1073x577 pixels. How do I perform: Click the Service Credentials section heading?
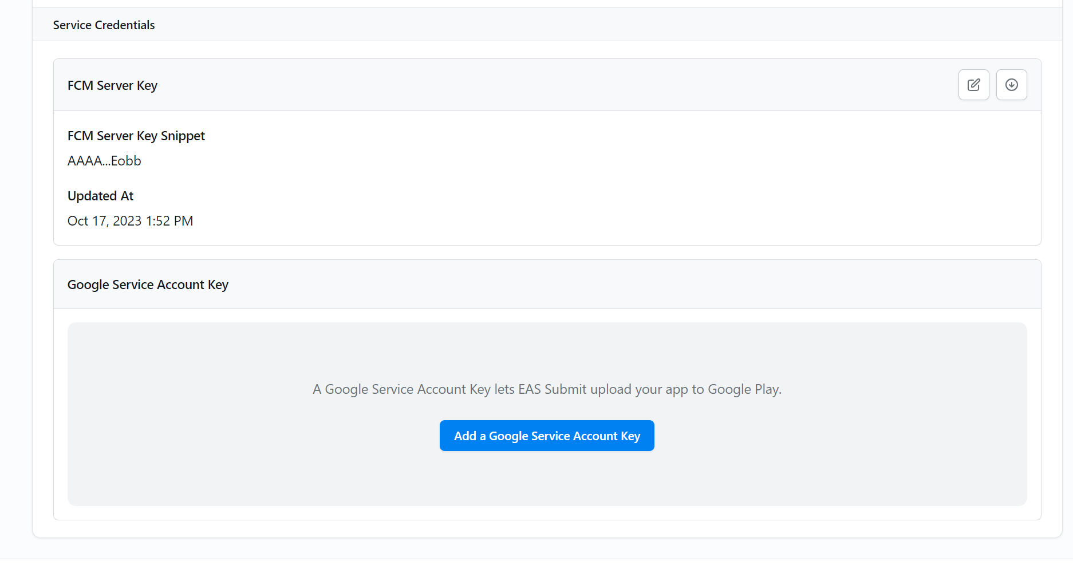click(x=104, y=25)
